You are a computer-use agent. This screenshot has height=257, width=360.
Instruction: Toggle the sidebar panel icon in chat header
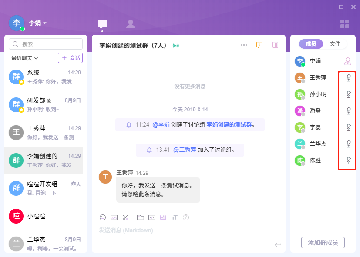pyautogui.click(x=275, y=45)
